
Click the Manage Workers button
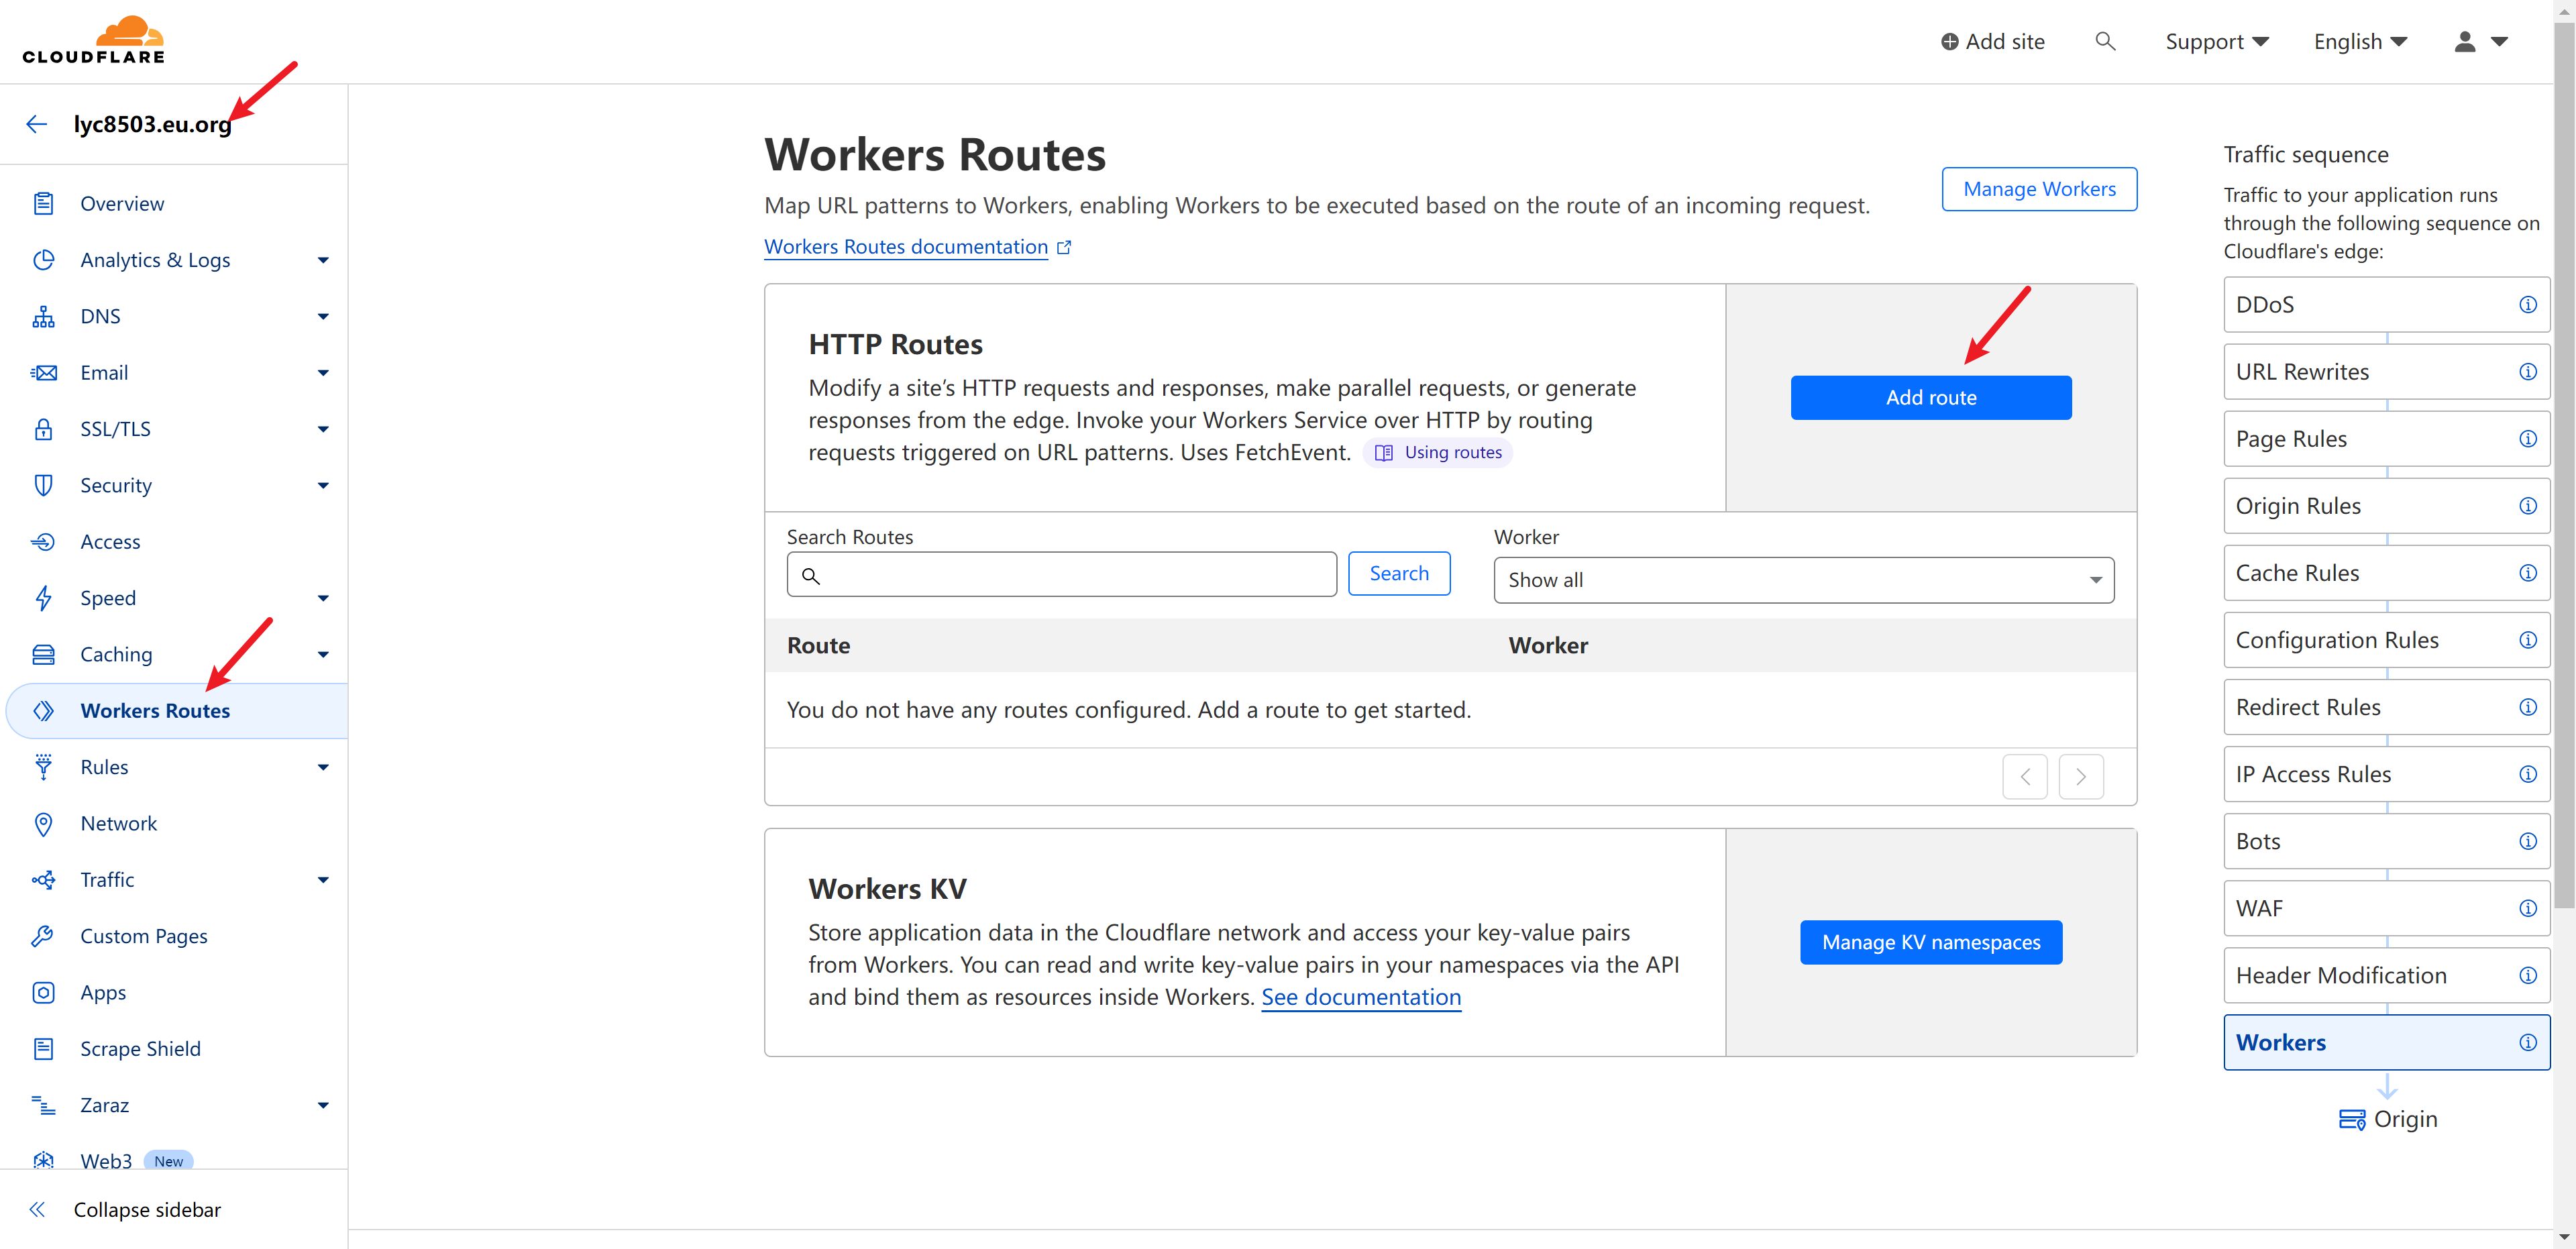(2039, 188)
